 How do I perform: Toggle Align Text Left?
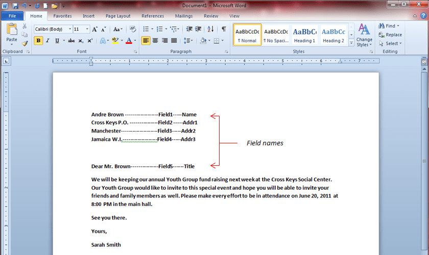pyautogui.click(x=146, y=41)
